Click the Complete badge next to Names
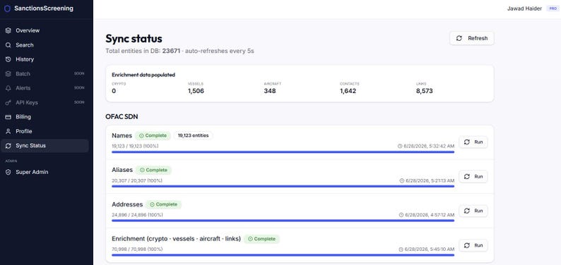 click(x=153, y=135)
